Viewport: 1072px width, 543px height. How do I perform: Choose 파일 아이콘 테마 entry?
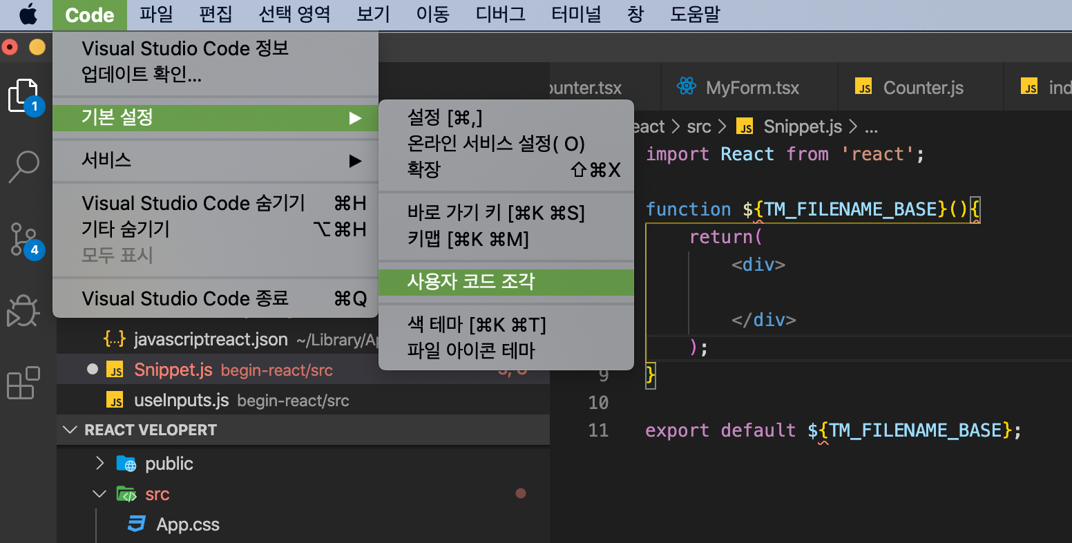[x=506, y=351]
